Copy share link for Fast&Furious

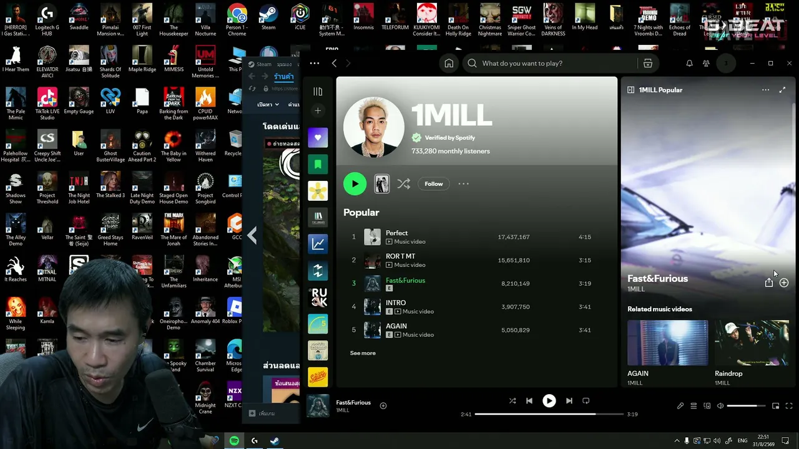click(x=769, y=282)
